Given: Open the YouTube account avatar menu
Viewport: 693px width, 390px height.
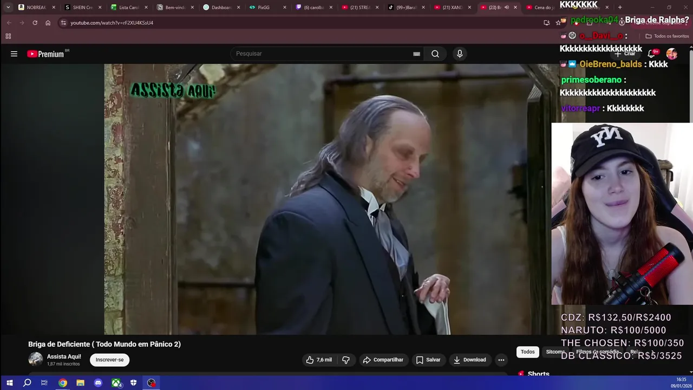Looking at the screenshot, I should (x=672, y=54).
